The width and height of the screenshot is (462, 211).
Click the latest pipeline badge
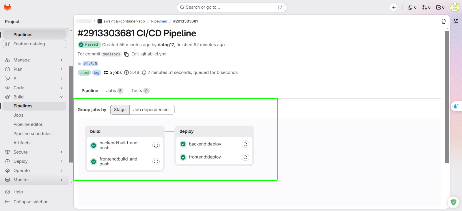84,73
